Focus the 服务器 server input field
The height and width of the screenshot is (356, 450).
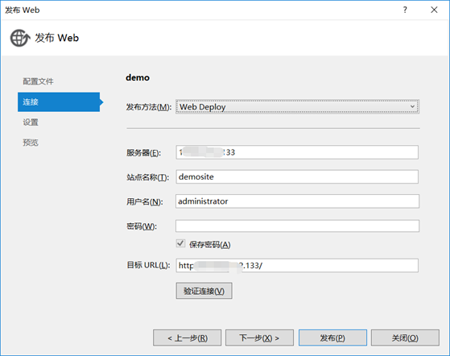(x=297, y=152)
